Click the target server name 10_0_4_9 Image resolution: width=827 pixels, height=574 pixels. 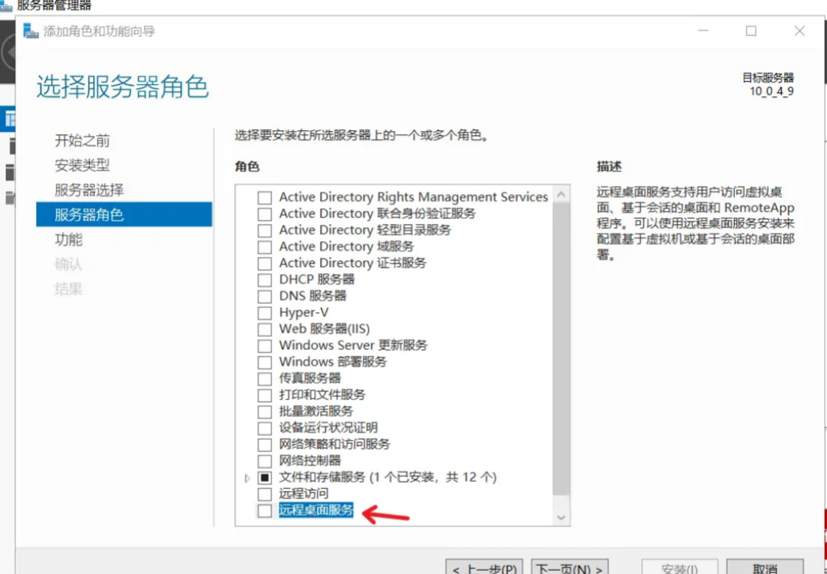click(771, 91)
